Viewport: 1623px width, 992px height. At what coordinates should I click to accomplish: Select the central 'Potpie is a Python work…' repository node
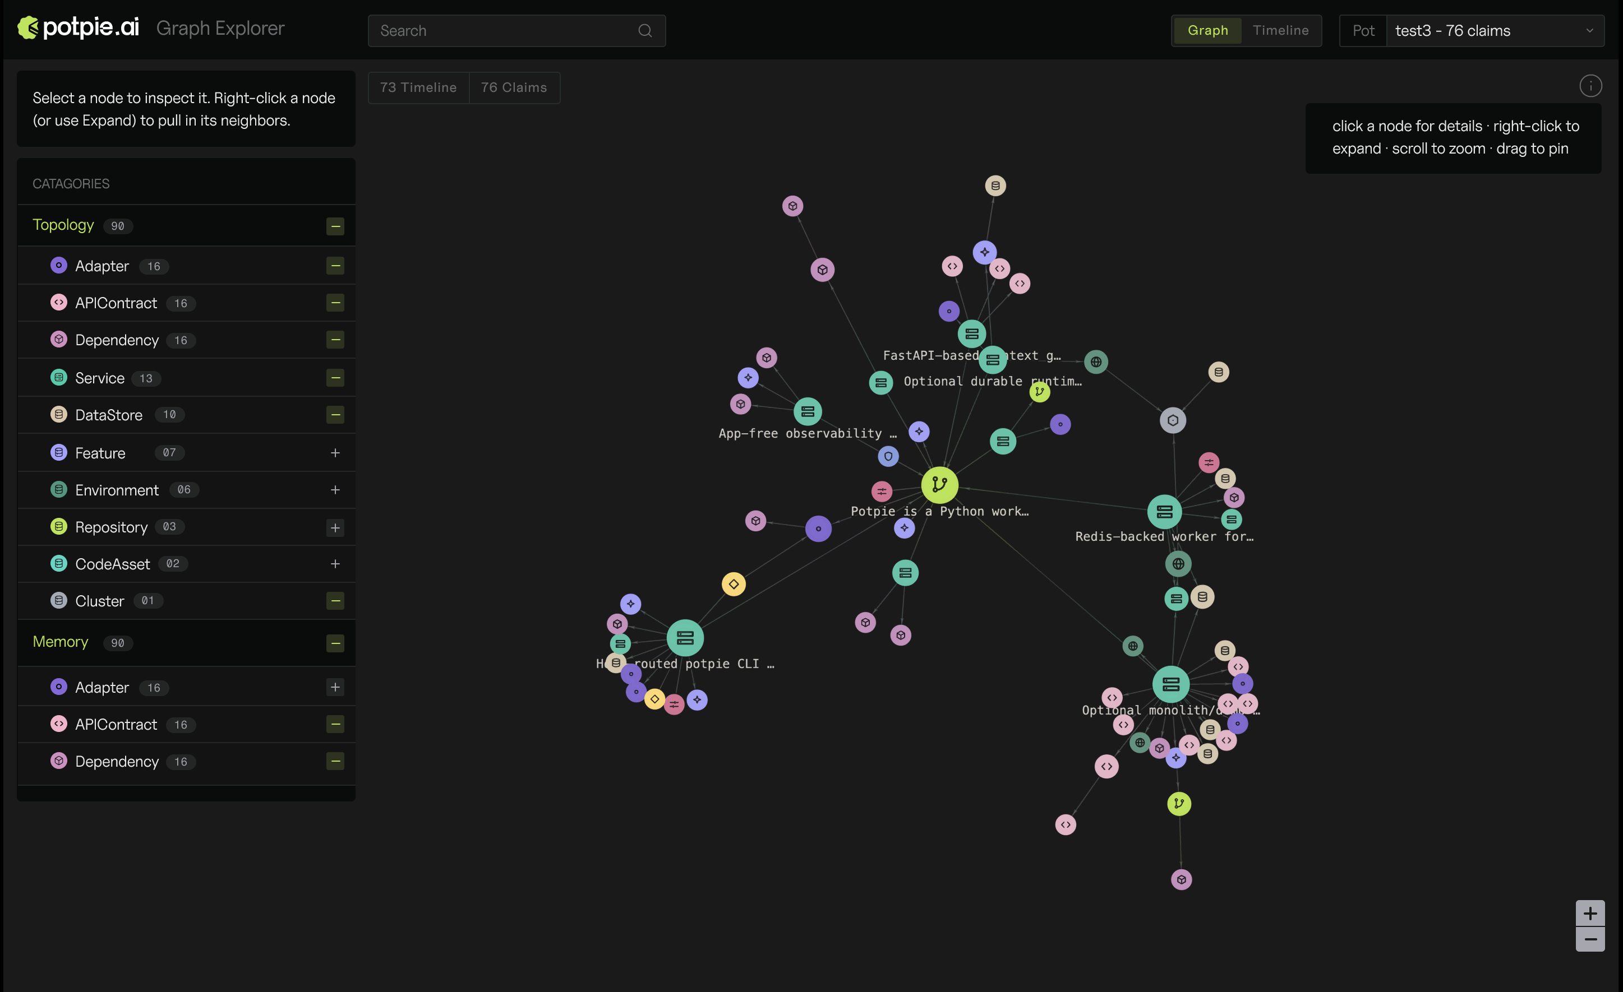[939, 485]
